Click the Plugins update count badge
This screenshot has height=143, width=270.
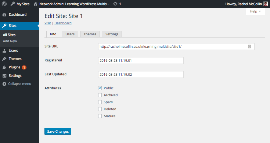coord(24,67)
